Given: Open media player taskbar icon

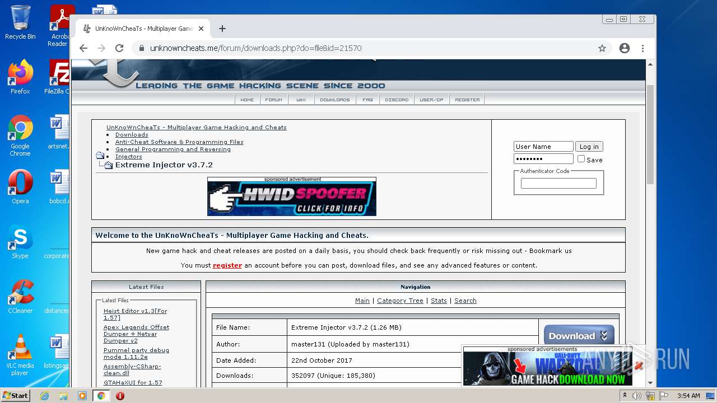Looking at the screenshot, I should click(x=82, y=396).
